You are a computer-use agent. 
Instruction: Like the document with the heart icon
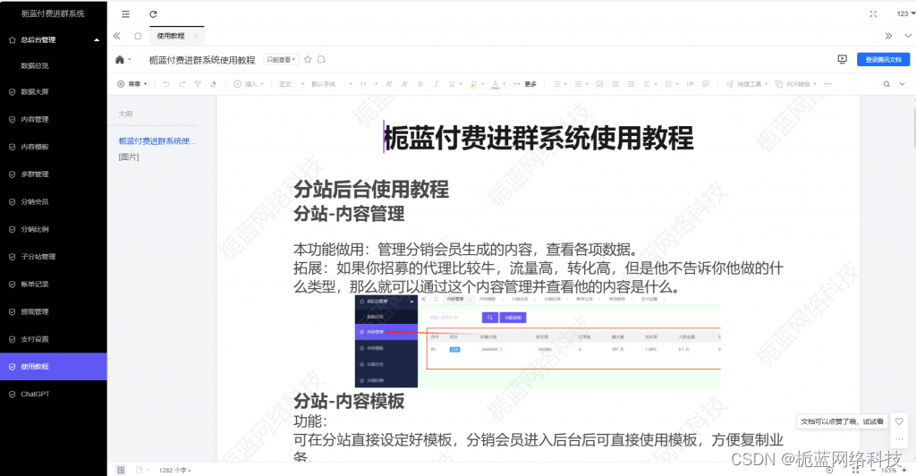899,421
